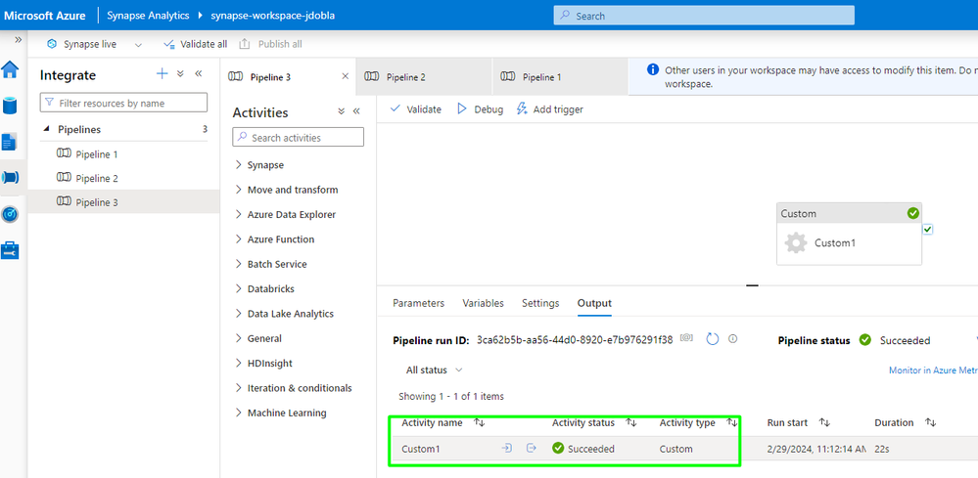This screenshot has width=978, height=478.
Task: Expand the left navigation rail
Action: click(18, 39)
